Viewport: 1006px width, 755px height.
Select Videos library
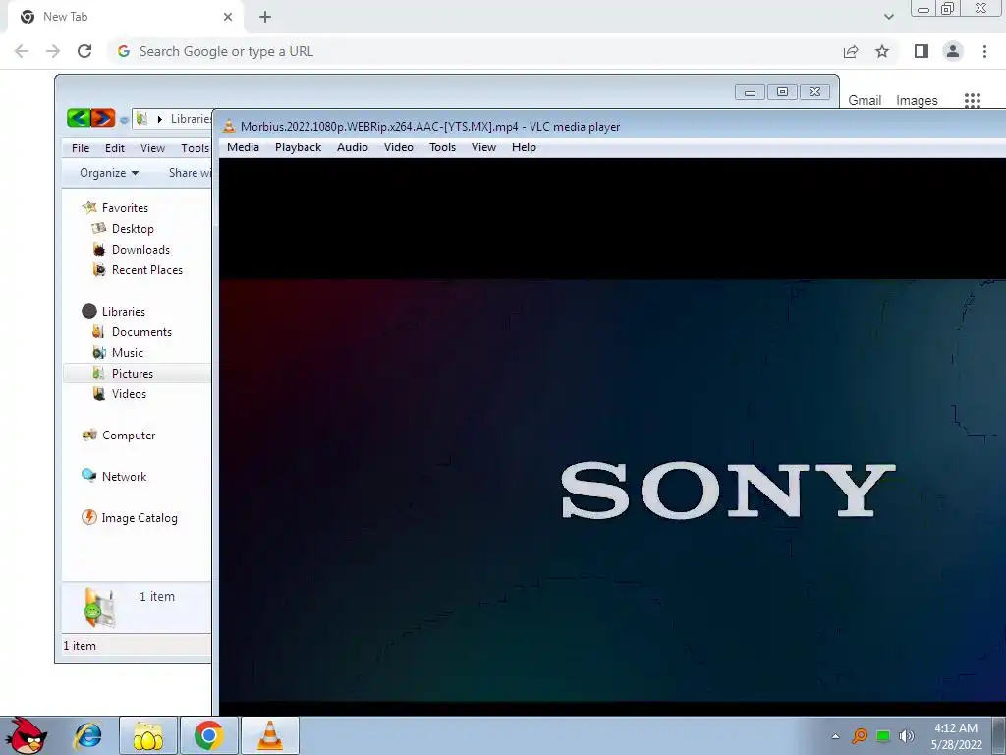click(129, 393)
